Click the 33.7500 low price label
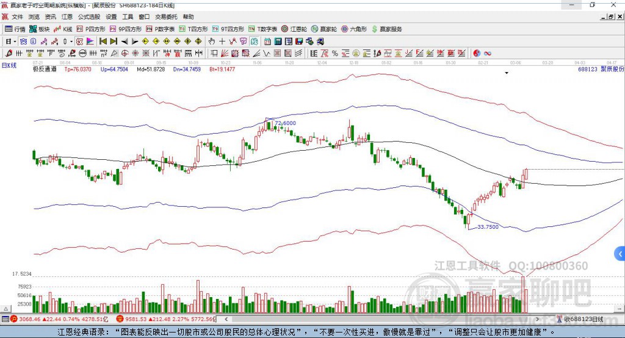625x338 pixels. pyautogui.click(x=488, y=227)
